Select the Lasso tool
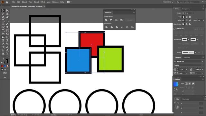The width and height of the screenshot is (206, 116). pos(7,14)
